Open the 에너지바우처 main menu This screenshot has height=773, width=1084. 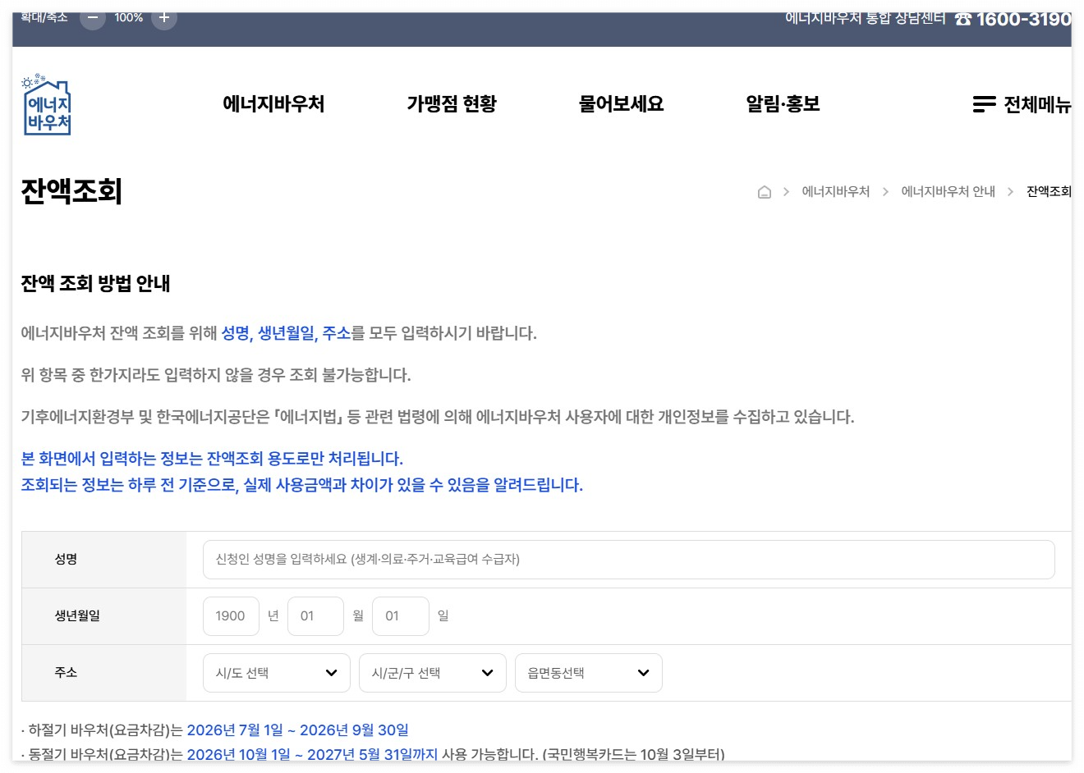click(x=273, y=104)
